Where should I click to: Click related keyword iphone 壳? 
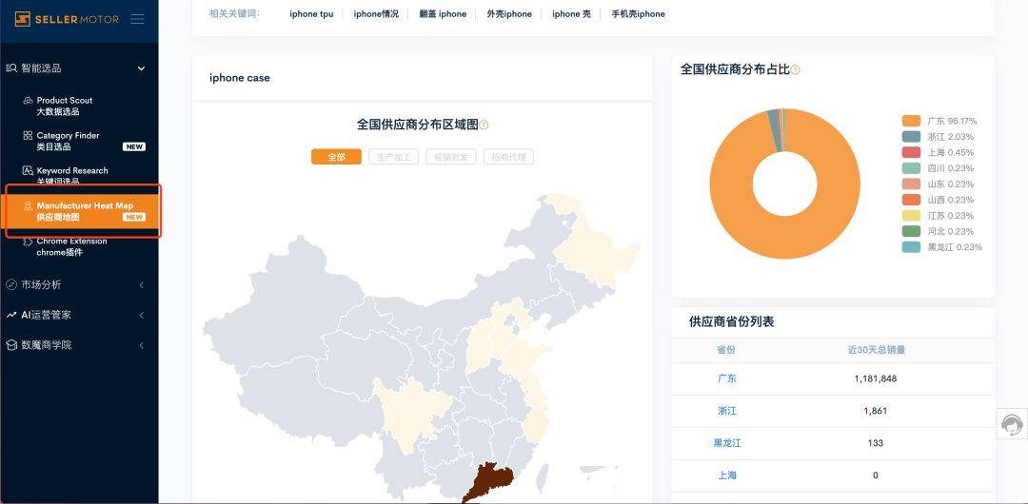tap(571, 13)
